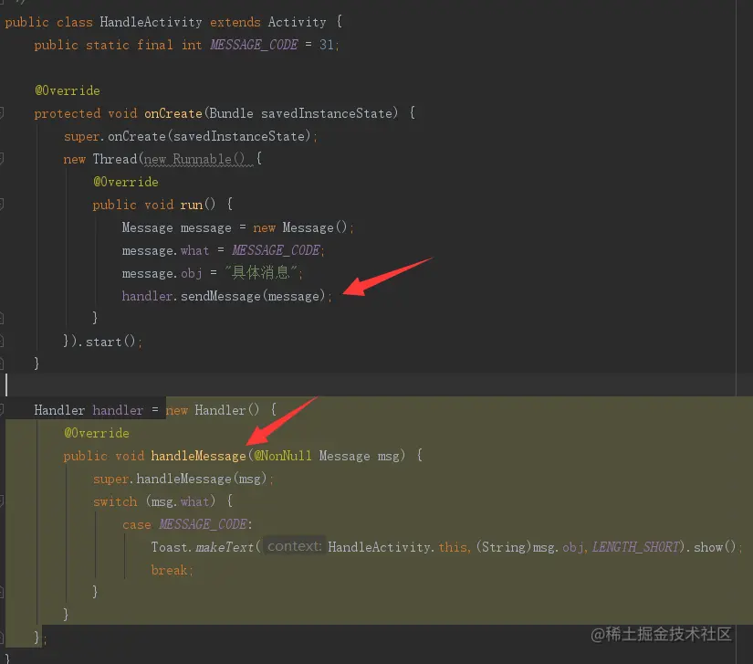Click onCreate method name in protected void declaration

click(173, 113)
